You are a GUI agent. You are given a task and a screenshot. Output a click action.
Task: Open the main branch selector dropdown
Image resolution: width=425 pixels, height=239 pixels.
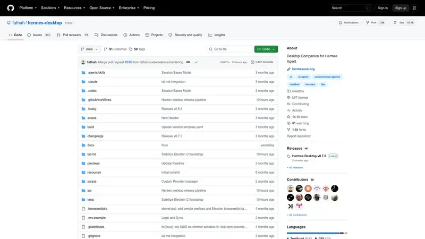[89, 49]
